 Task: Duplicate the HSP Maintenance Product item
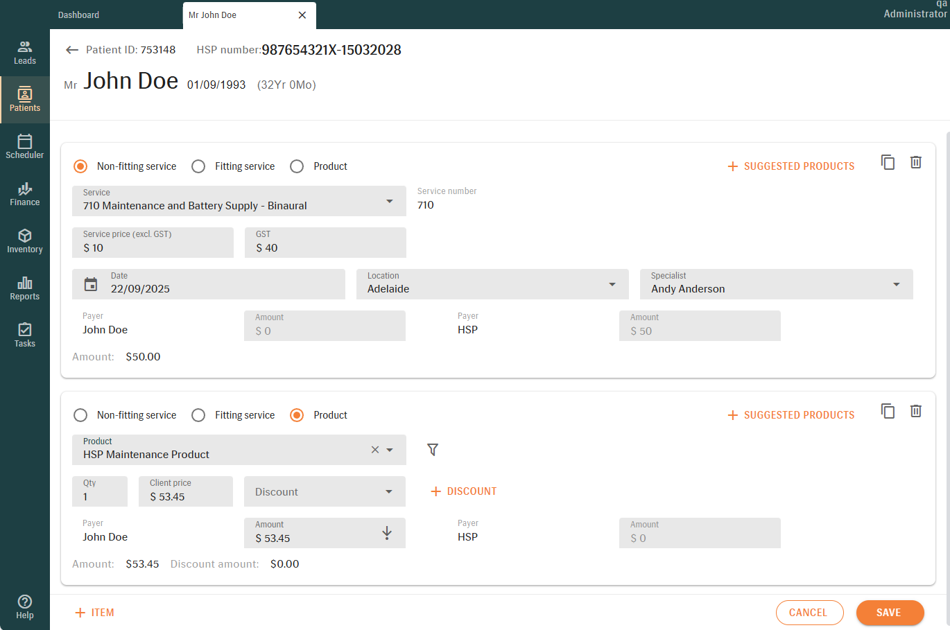(888, 411)
